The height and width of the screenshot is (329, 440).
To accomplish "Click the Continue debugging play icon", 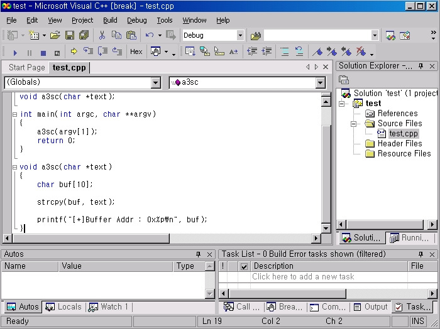I will tap(15, 52).
